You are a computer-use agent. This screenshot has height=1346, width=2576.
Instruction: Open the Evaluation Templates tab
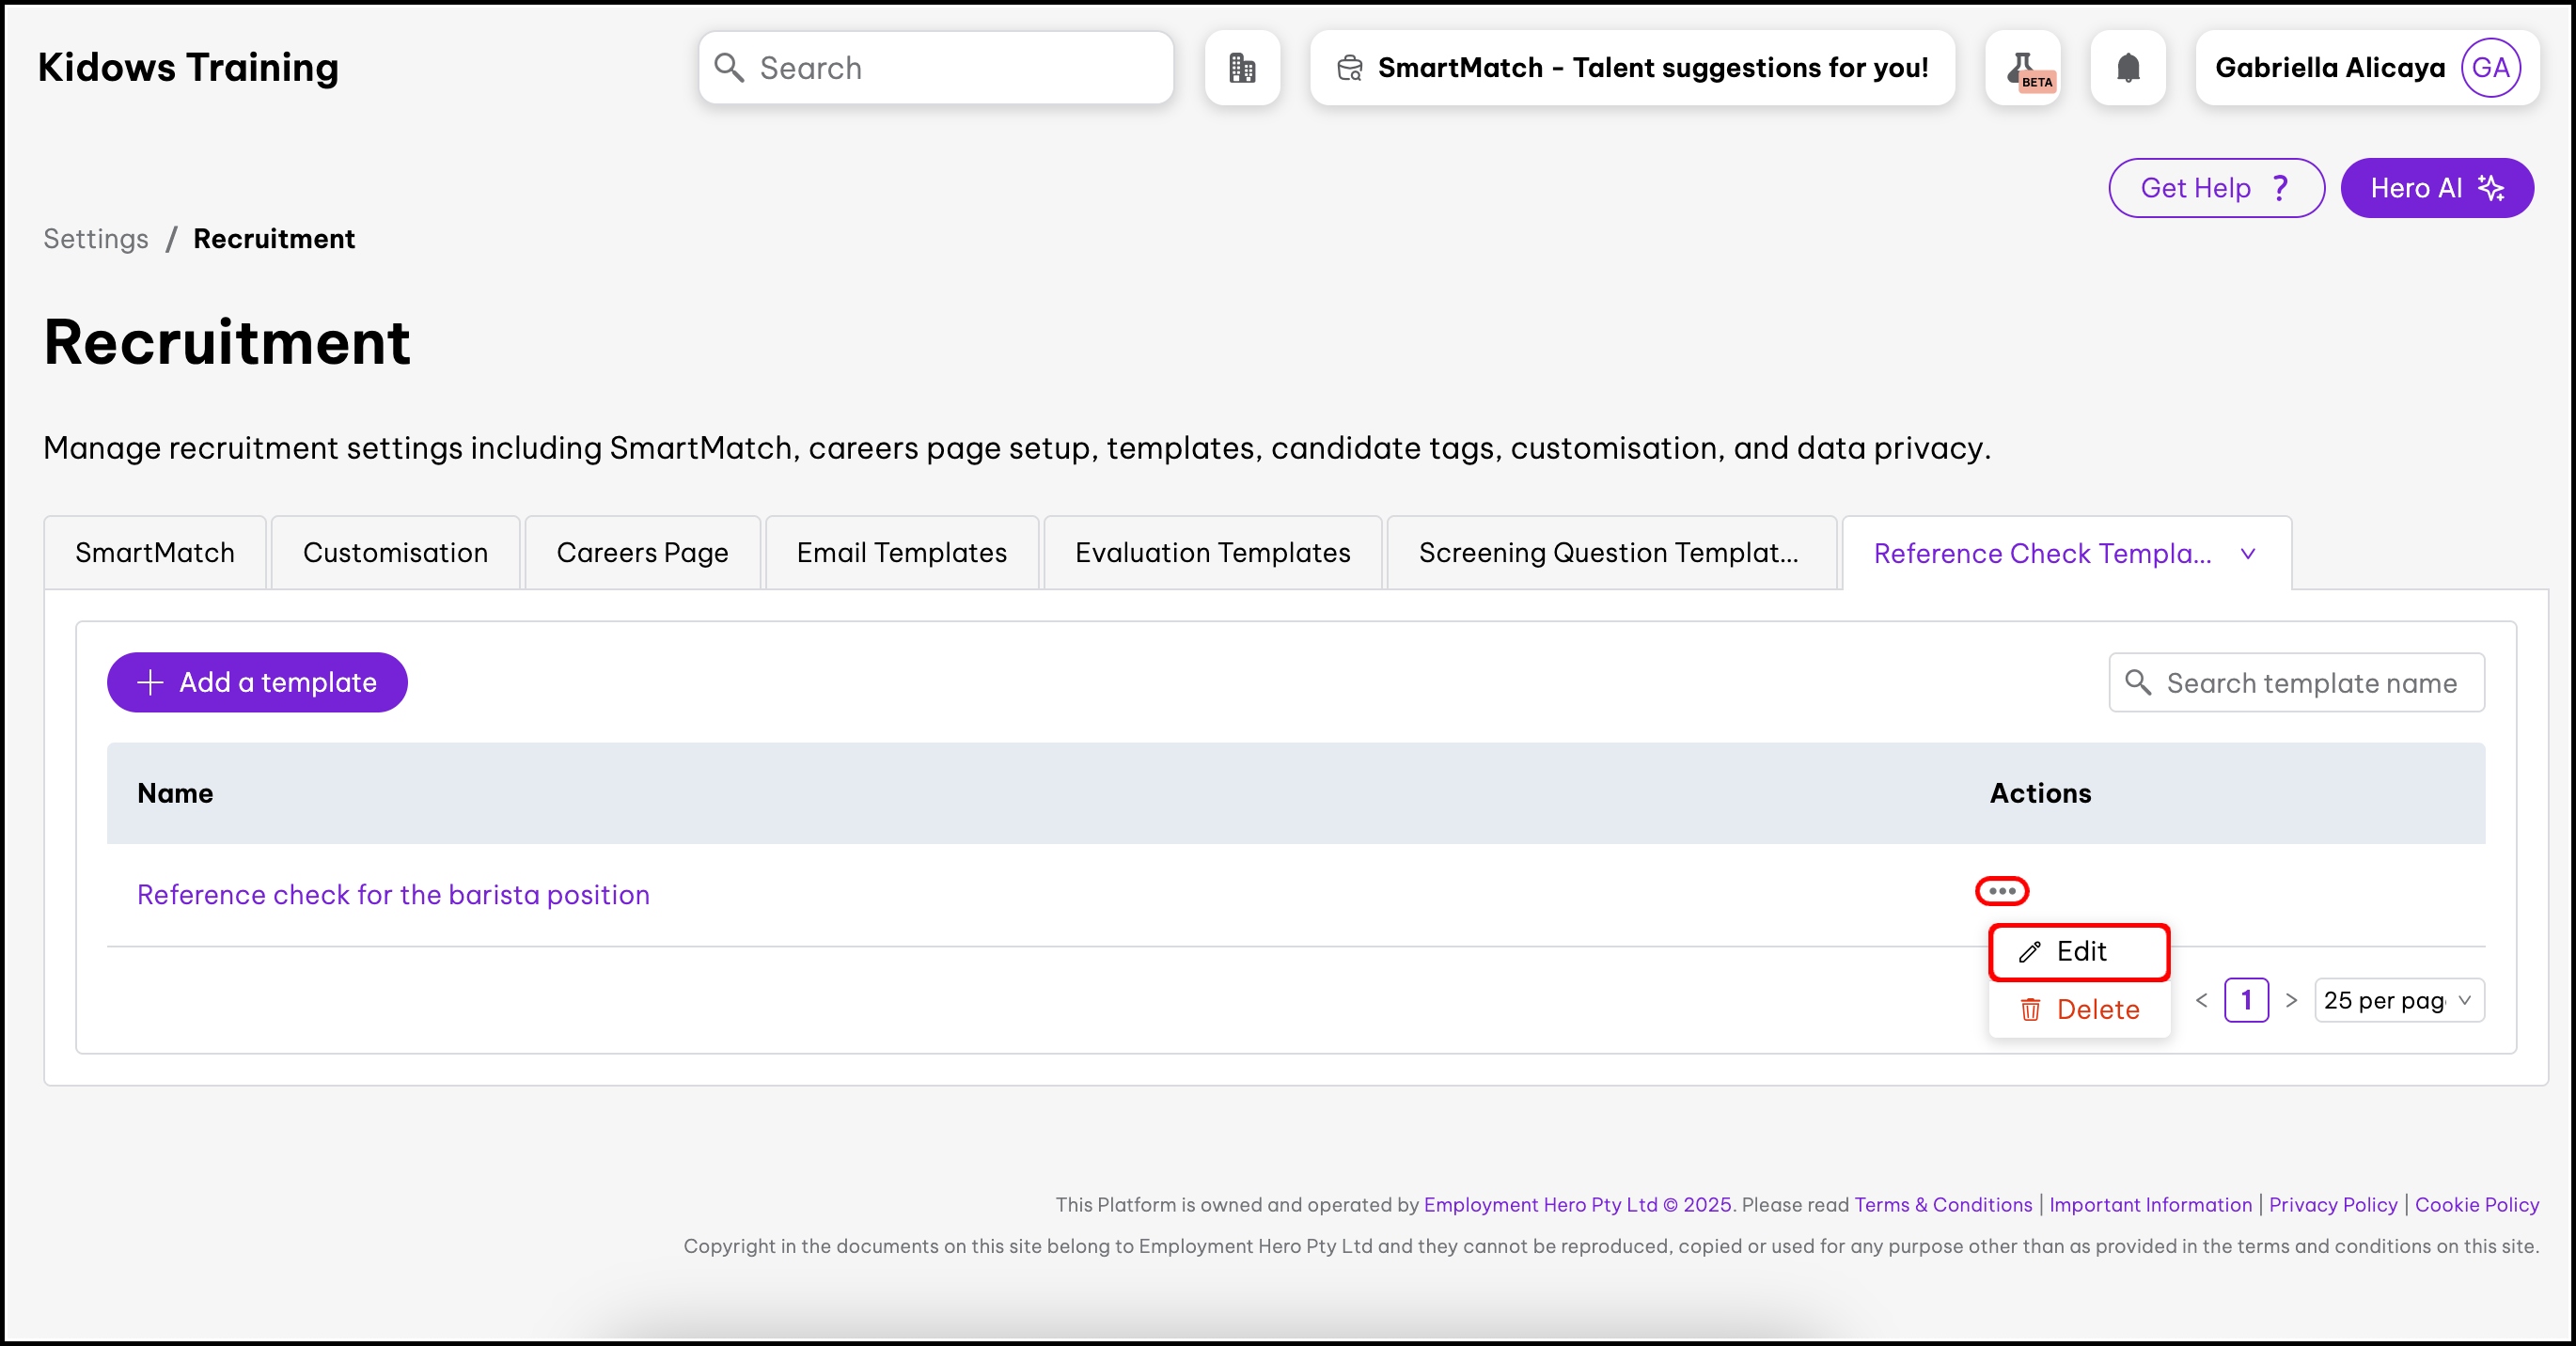point(1212,553)
